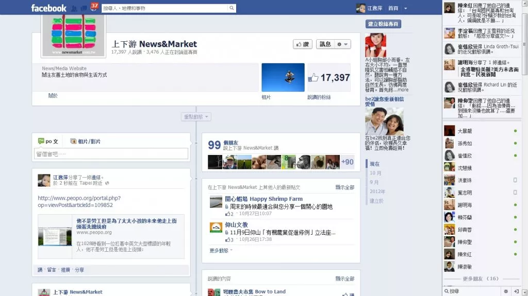
Task: Click 顯示全部 in recent posts by others
Action: [345, 187]
